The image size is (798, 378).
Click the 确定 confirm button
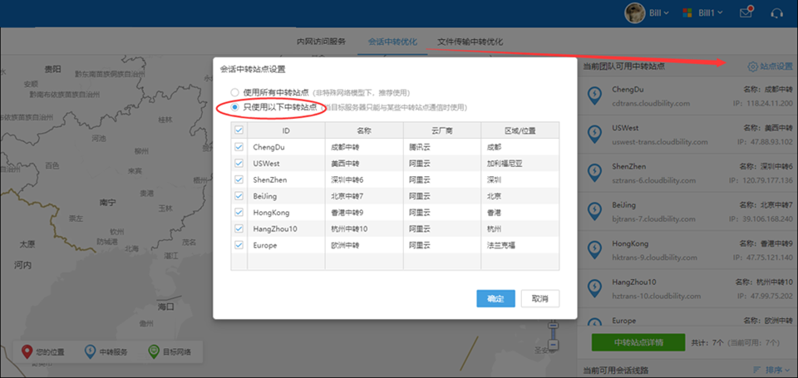496,298
